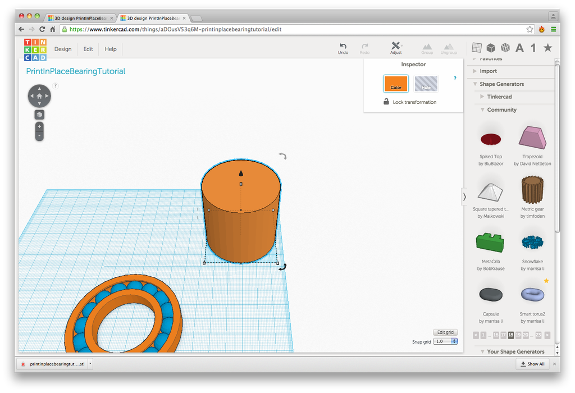
Task: Open the Help menu
Action: pos(111,49)
